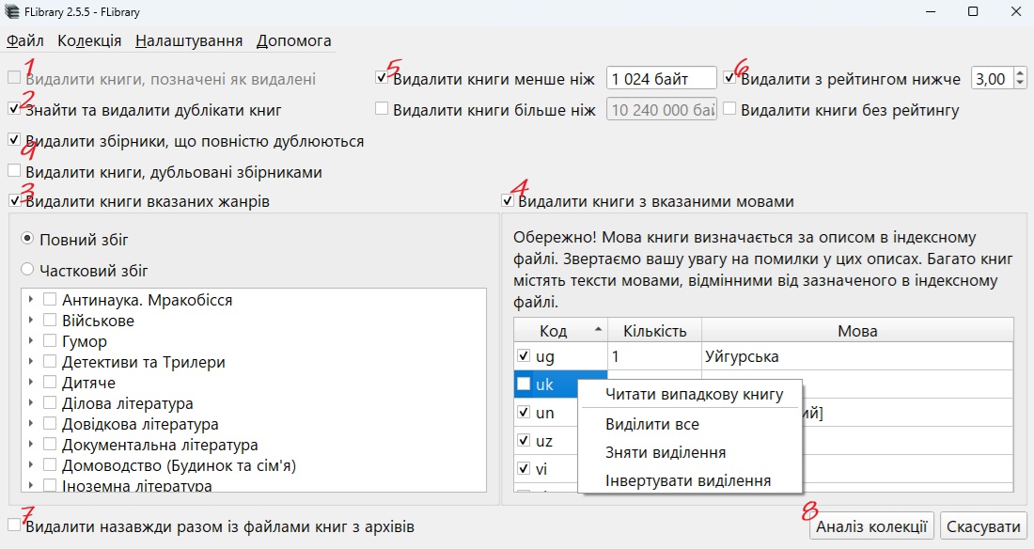Toggle 'Видалити збірники, що повністю дублюються' checkbox
1034x549 pixels.
(x=14, y=139)
